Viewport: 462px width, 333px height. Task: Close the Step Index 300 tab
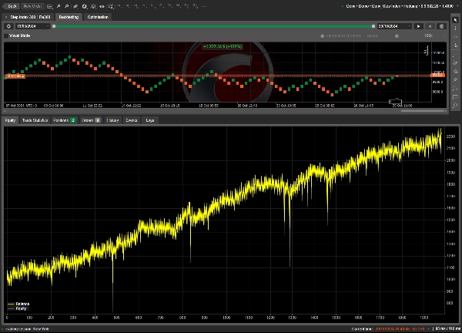6,17
